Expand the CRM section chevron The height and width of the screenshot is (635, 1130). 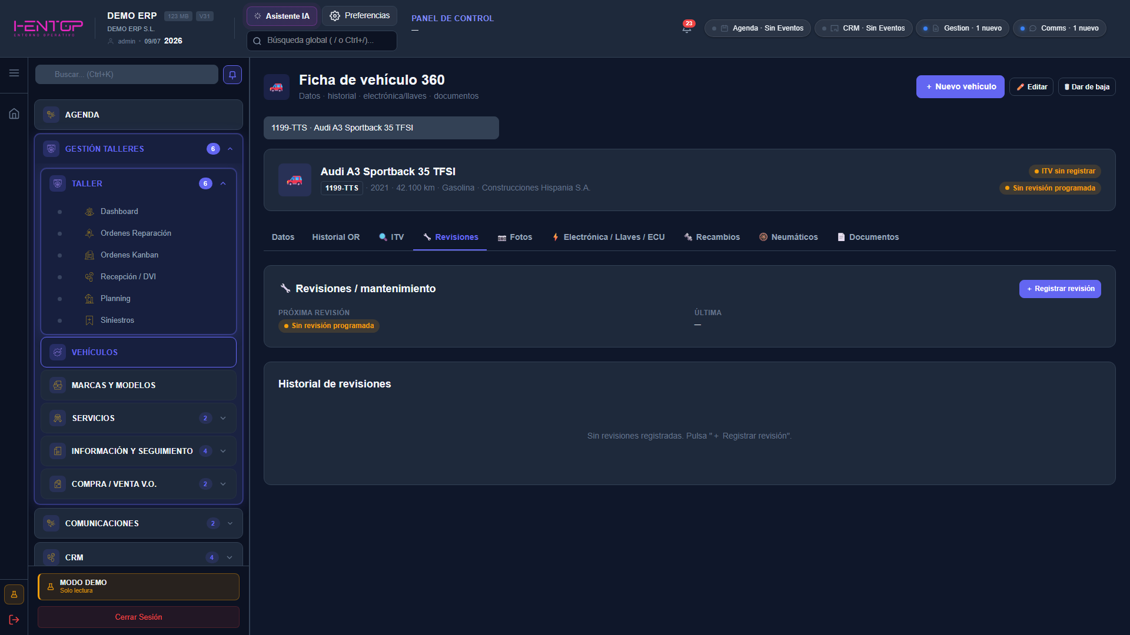click(230, 557)
